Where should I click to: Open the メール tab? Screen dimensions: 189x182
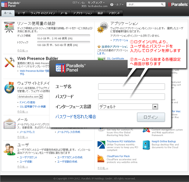64,13
